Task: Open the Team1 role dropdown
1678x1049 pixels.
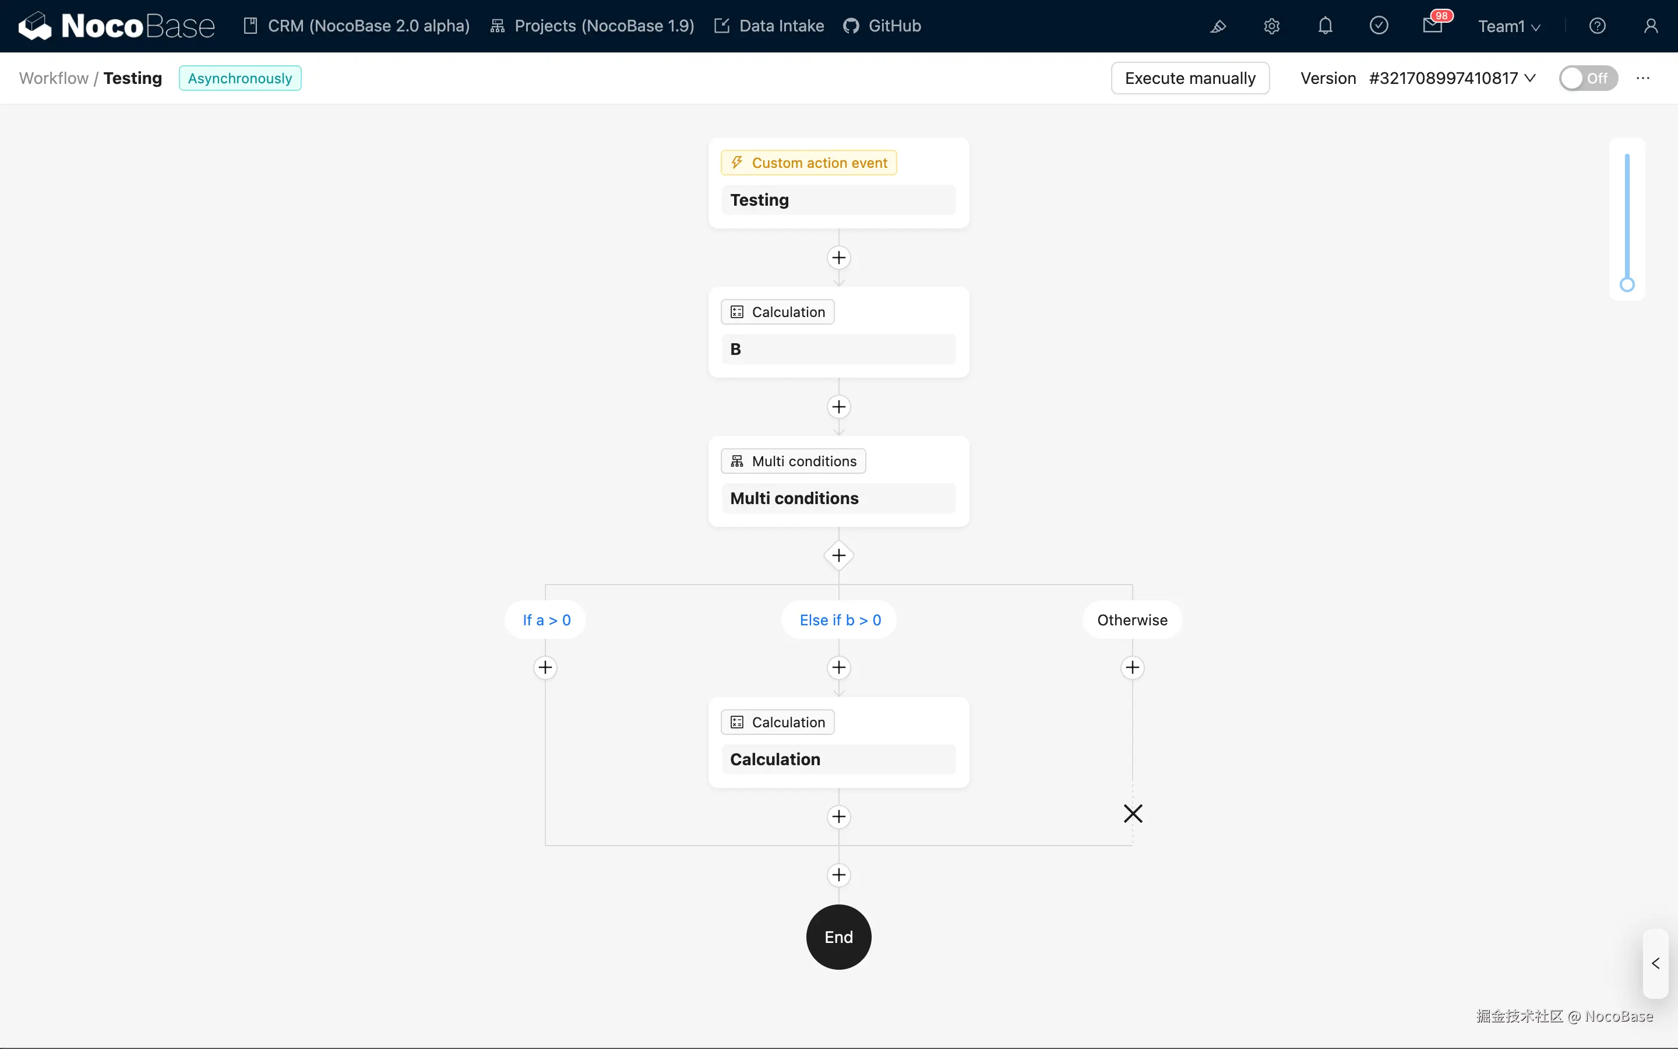Action: click(x=1509, y=26)
